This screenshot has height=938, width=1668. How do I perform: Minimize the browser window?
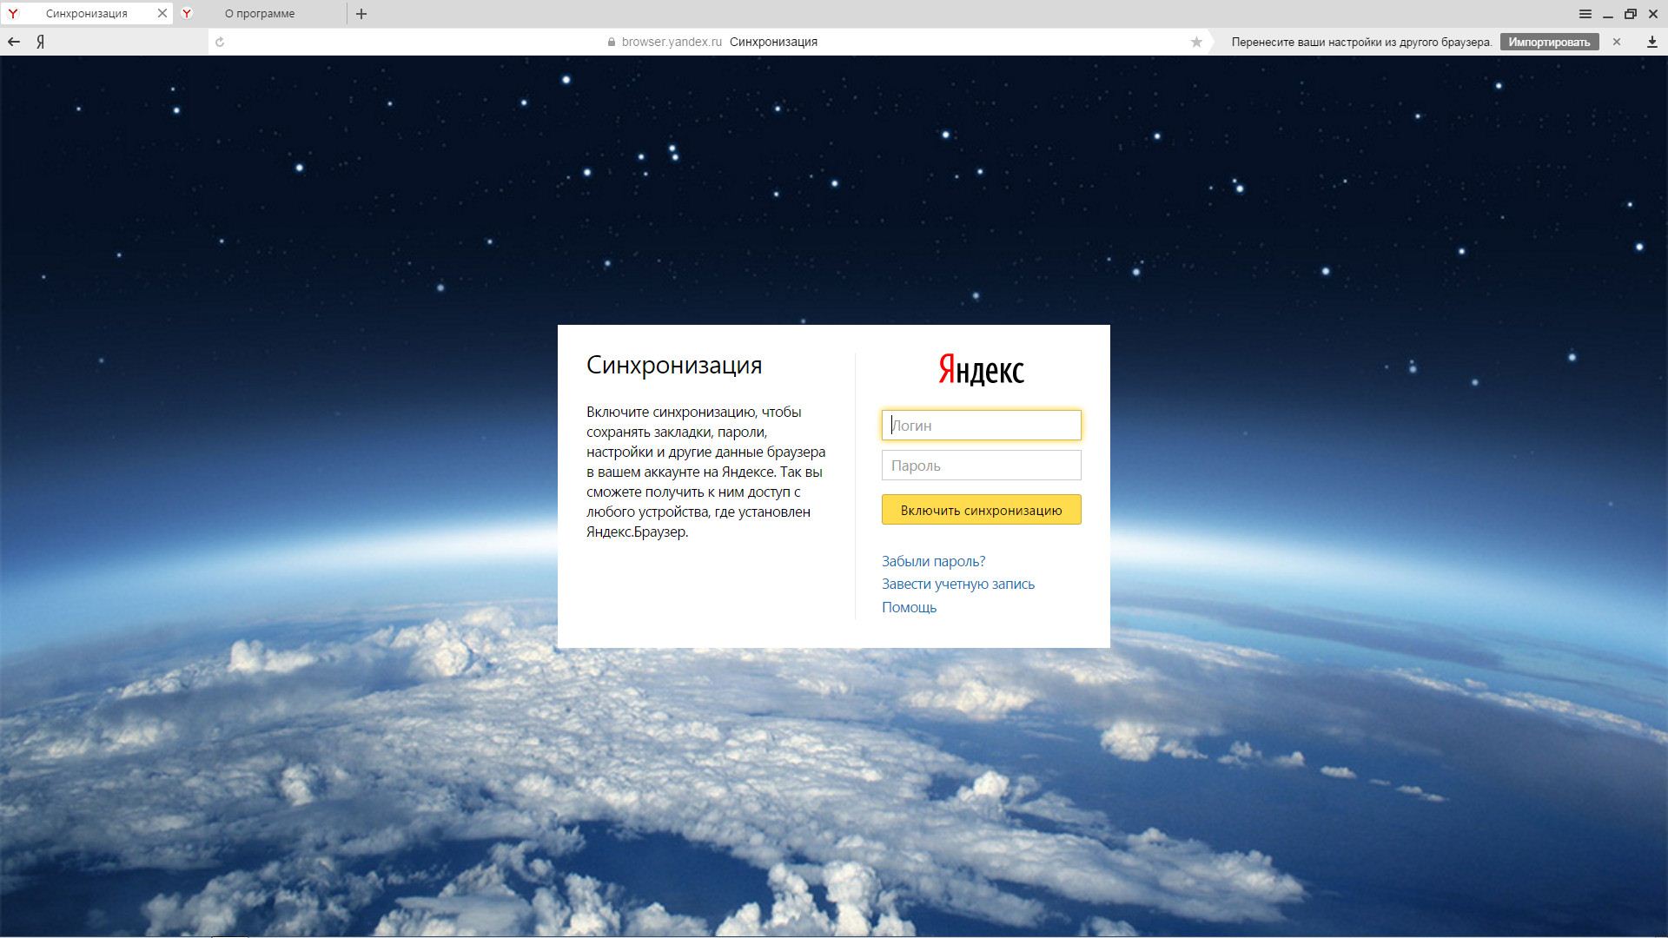coord(1608,14)
